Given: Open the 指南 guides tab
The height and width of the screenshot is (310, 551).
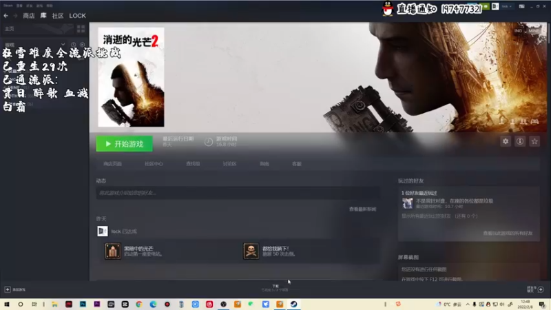Looking at the screenshot, I should tap(264, 164).
